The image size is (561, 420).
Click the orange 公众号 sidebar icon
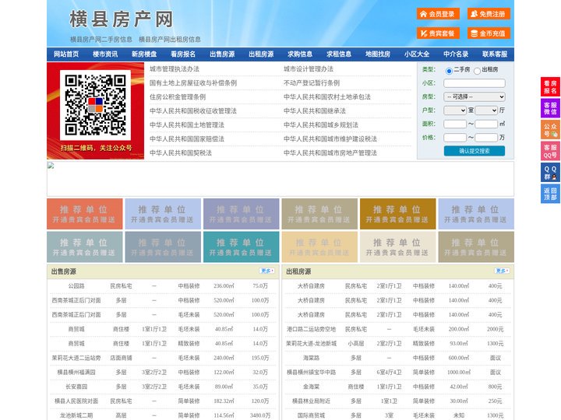click(x=550, y=130)
